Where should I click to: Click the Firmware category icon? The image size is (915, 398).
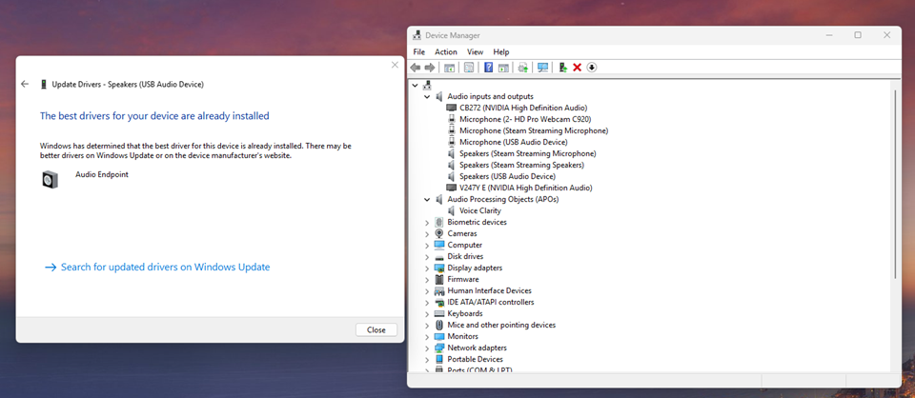coord(439,279)
